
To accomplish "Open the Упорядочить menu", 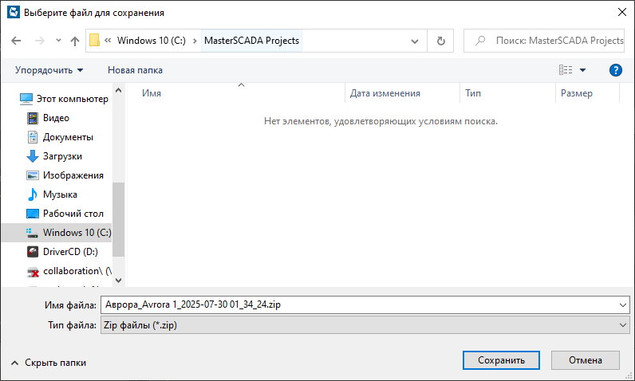I will (49, 70).
